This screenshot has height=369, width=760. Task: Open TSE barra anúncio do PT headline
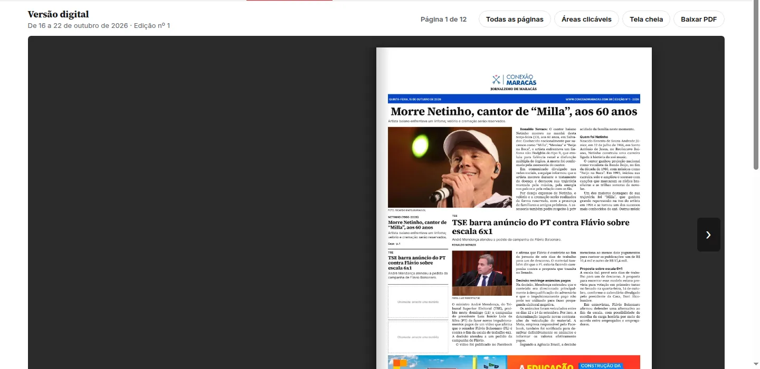[540, 227]
